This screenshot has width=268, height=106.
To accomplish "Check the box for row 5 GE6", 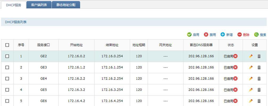I will (x=7, y=101).
